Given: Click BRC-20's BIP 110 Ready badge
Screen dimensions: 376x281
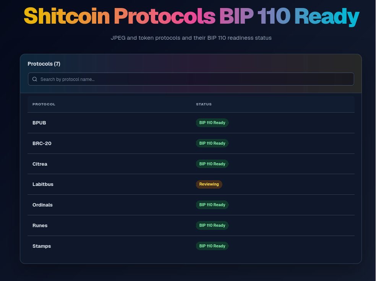Looking at the screenshot, I should click(x=212, y=143).
